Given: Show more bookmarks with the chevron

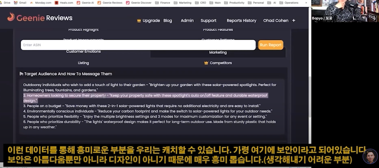Looking at the screenshot, I should [306, 3].
